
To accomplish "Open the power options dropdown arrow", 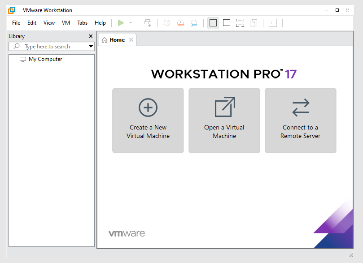I will (131, 23).
